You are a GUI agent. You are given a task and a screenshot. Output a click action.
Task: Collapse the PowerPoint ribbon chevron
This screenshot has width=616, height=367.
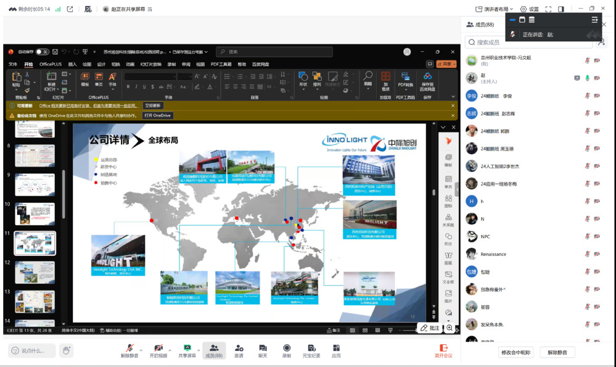click(453, 97)
